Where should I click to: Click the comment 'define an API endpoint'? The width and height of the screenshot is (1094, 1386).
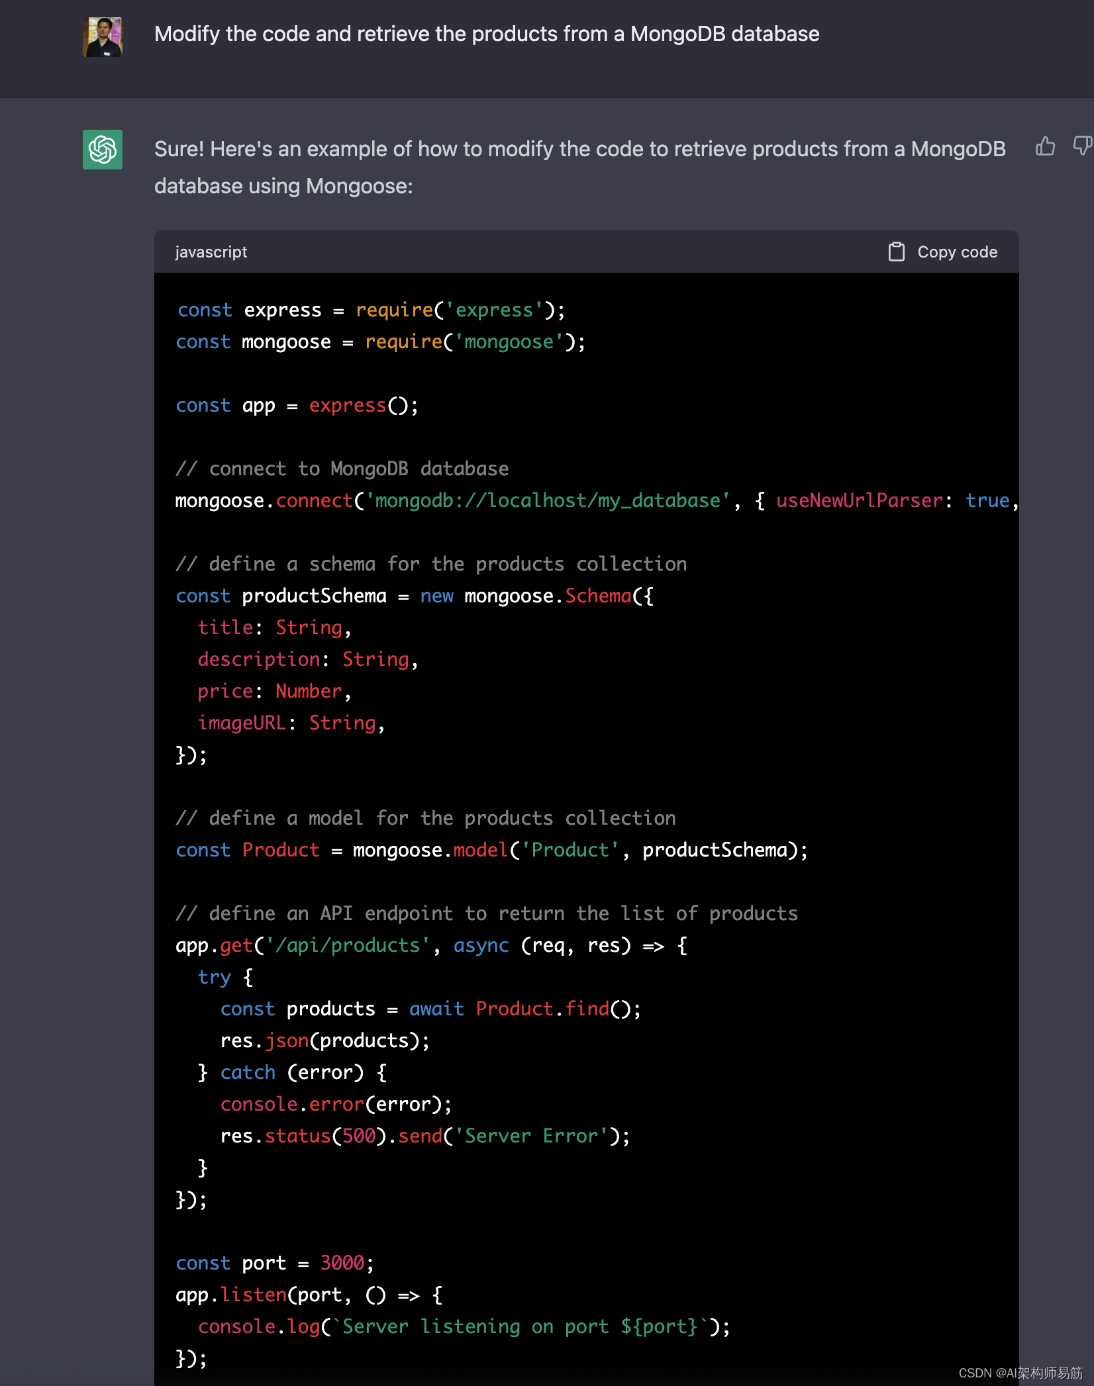tap(487, 913)
